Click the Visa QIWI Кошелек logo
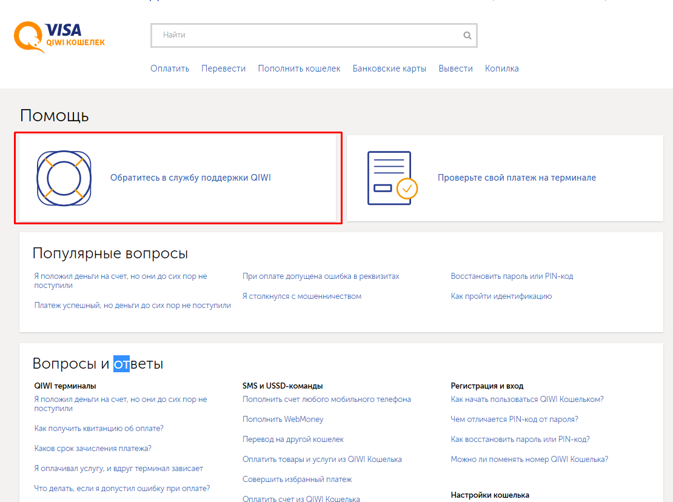The width and height of the screenshot is (673, 502). (x=59, y=37)
